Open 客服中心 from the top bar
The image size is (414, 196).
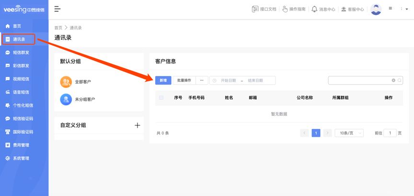point(352,9)
